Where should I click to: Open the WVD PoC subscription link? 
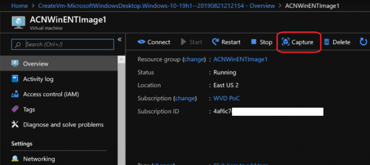pos(227,98)
